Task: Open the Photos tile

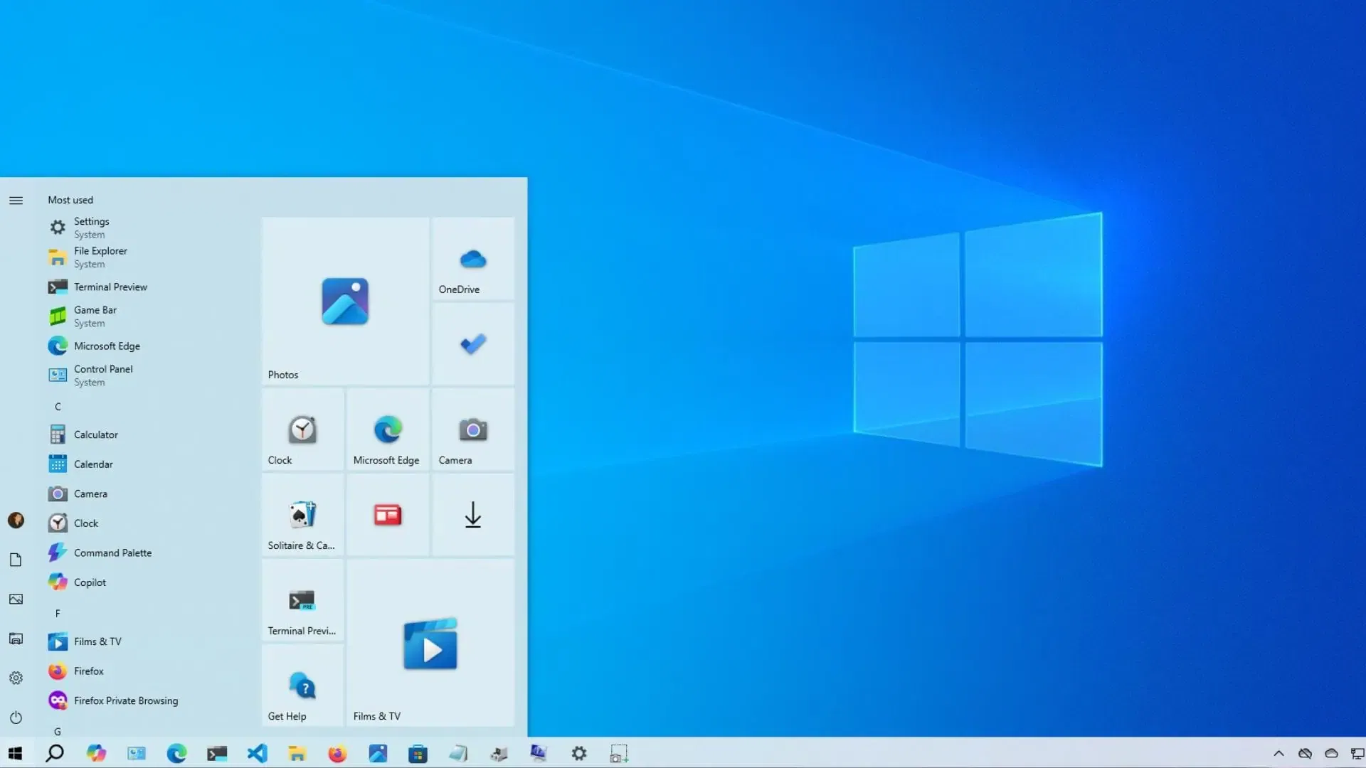Action: 345,302
